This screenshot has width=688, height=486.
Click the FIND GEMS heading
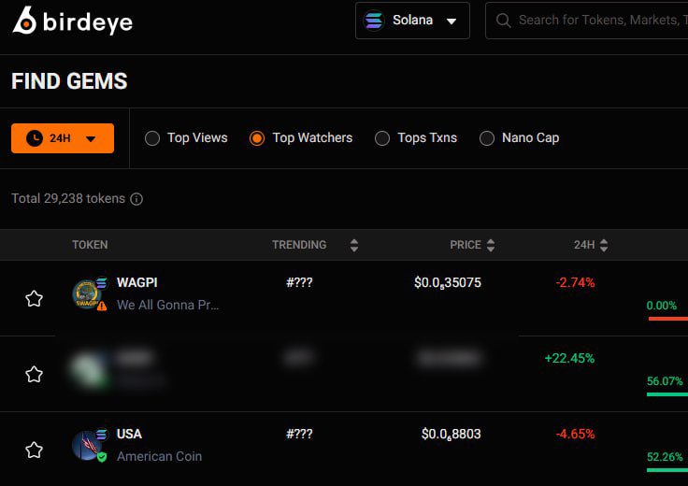(x=69, y=81)
